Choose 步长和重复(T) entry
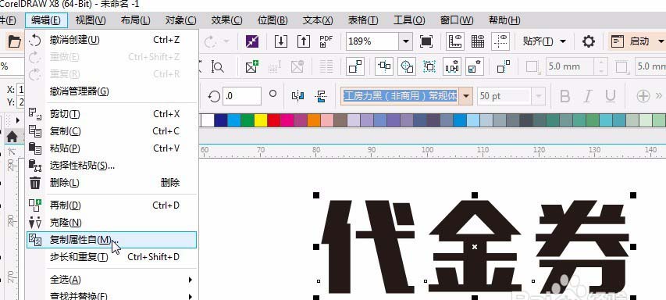Image resolution: width=666 pixels, height=300 pixels. 112,257
